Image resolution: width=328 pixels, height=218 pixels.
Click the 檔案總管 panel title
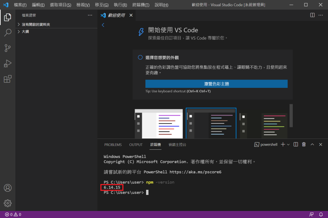pyautogui.click(x=29, y=15)
